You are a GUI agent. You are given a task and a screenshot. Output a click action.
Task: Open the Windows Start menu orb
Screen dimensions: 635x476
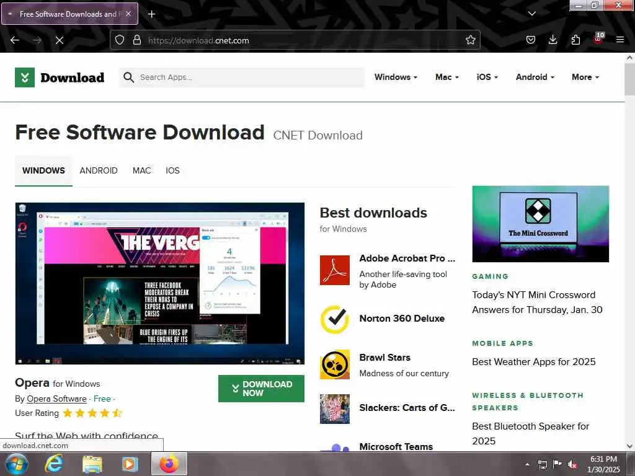tap(16, 464)
